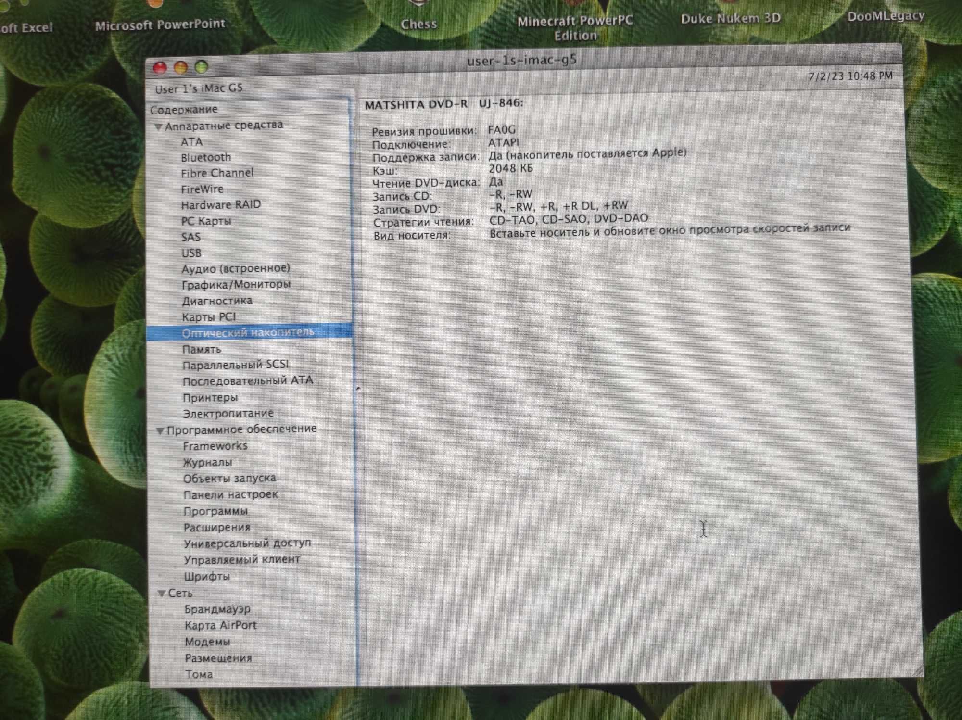Open Электропитание section

(x=228, y=413)
